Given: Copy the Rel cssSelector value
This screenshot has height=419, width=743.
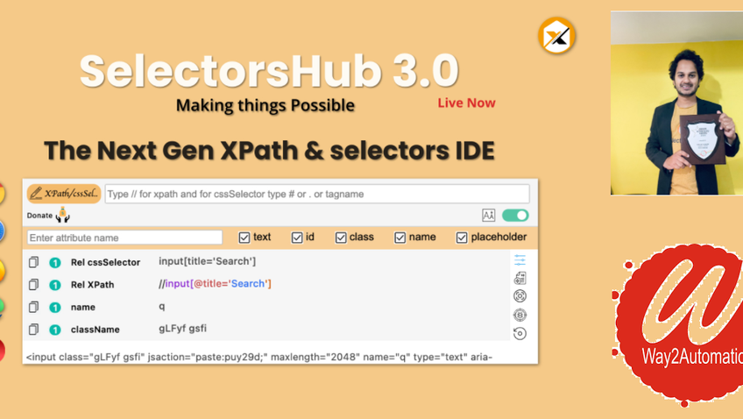Looking at the screenshot, I should 34,262.
